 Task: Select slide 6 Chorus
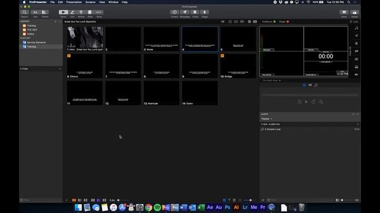pyautogui.click(x=85, y=66)
